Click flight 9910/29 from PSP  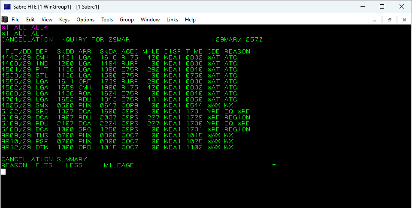click(x=117, y=142)
